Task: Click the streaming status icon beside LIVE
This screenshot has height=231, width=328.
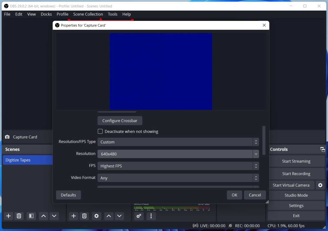Action: coord(195,226)
